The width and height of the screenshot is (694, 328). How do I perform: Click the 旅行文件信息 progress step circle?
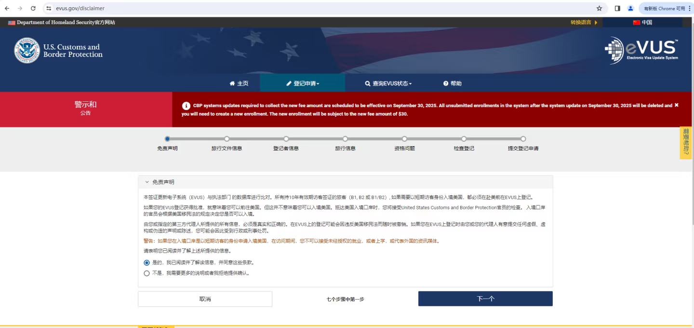227,139
